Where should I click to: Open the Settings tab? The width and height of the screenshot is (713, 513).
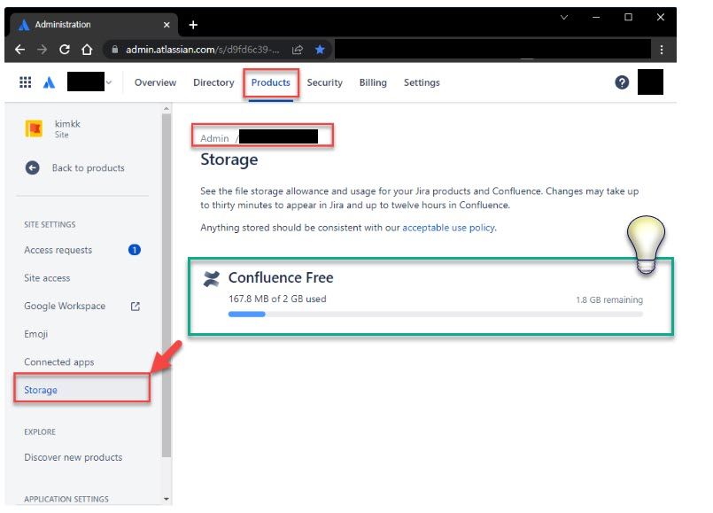[x=422, y=82]
